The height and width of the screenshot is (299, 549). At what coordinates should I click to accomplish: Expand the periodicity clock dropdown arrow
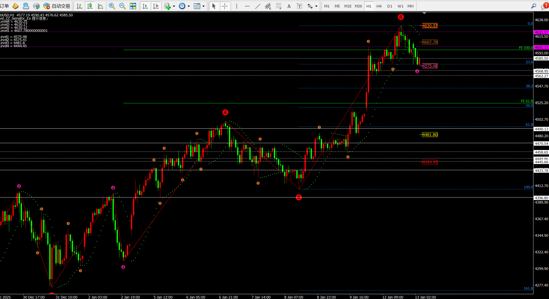(x=189, y=6)
